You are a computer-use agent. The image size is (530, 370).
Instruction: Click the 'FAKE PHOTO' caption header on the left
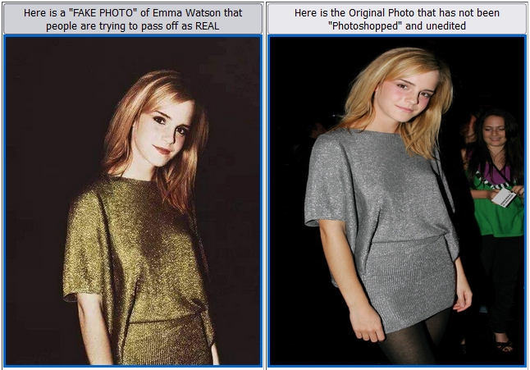coord(133,19)
